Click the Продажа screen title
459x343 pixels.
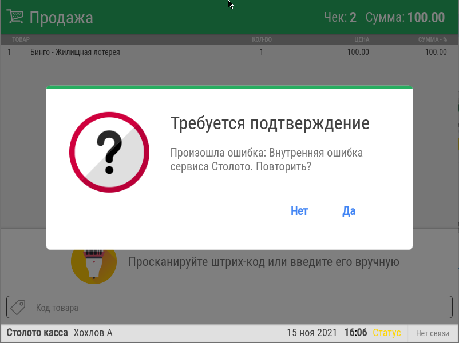(x=61, y=18)
